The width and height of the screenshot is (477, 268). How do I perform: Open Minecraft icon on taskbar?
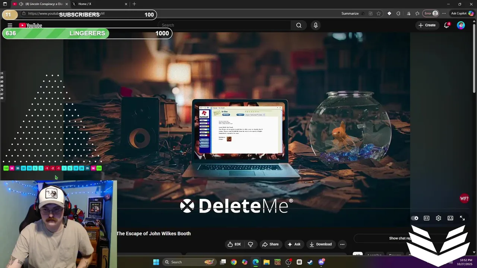coord(277,262)
